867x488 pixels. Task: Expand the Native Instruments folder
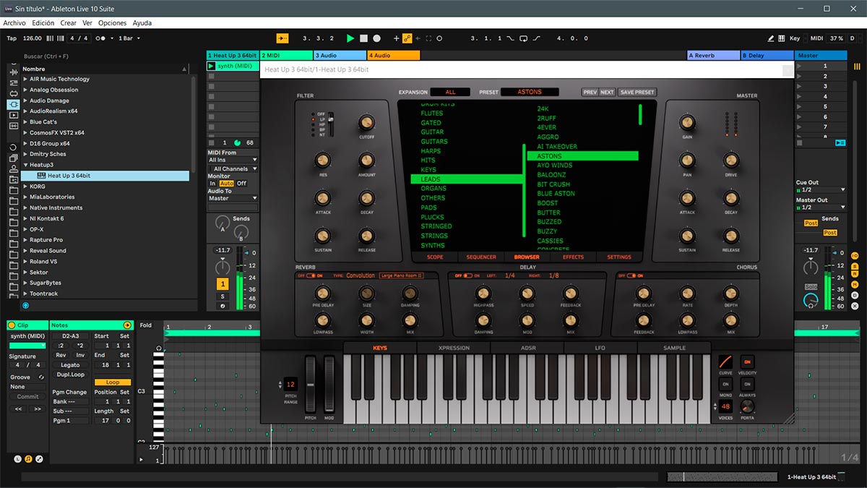pos(25,207)
